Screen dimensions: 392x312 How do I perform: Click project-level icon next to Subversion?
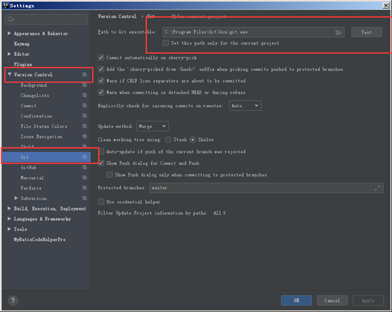click(x=84, y=198)
